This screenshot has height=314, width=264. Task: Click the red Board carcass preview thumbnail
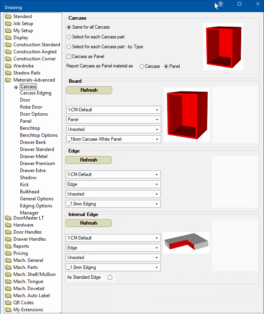click(x=186, y=114)
